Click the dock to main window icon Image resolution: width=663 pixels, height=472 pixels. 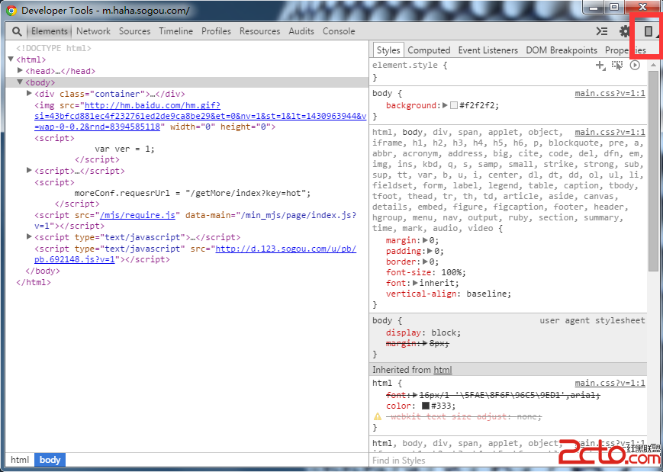(648, 31)
